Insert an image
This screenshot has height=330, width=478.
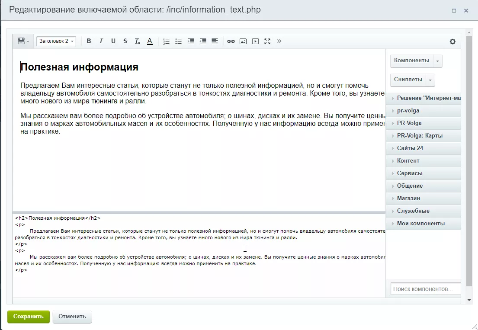tap(243, 41)
